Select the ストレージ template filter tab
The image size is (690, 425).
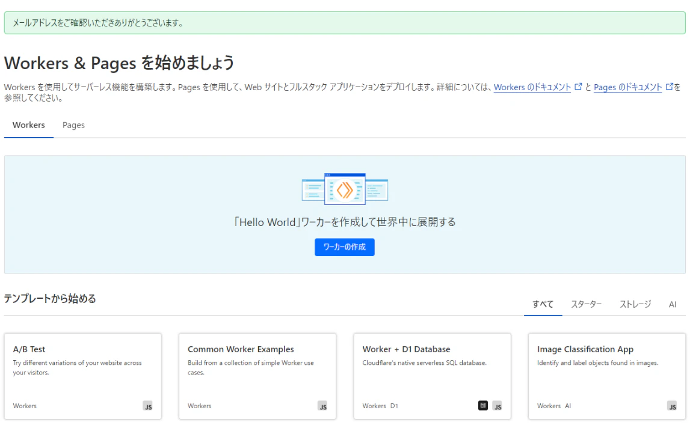(635, 304)
